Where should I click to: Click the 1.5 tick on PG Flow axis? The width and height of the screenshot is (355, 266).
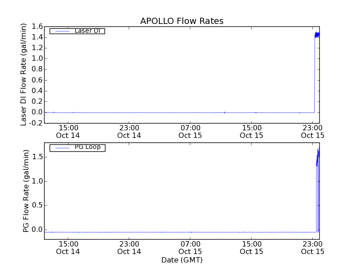[37, 157]
